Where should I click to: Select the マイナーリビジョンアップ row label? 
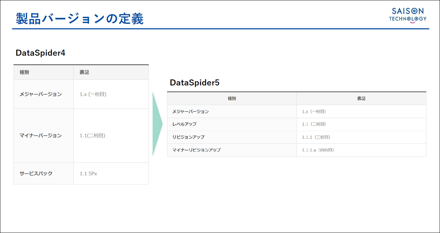196,150
